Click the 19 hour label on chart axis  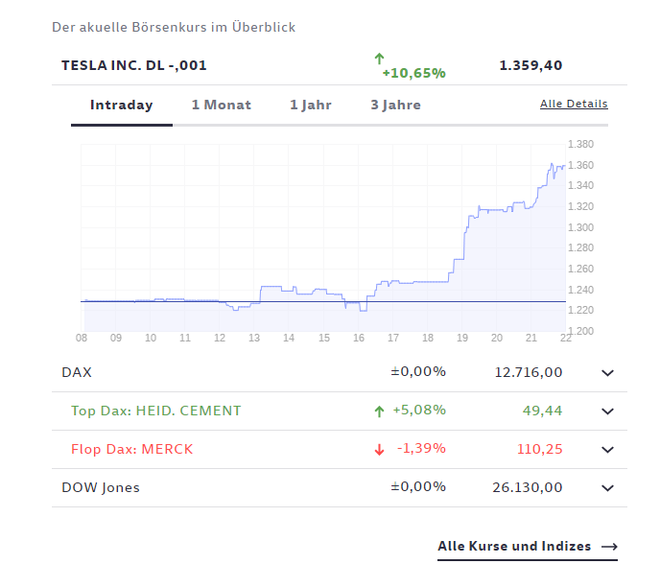462,338
